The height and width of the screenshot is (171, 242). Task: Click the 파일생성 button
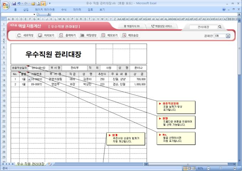88,35
